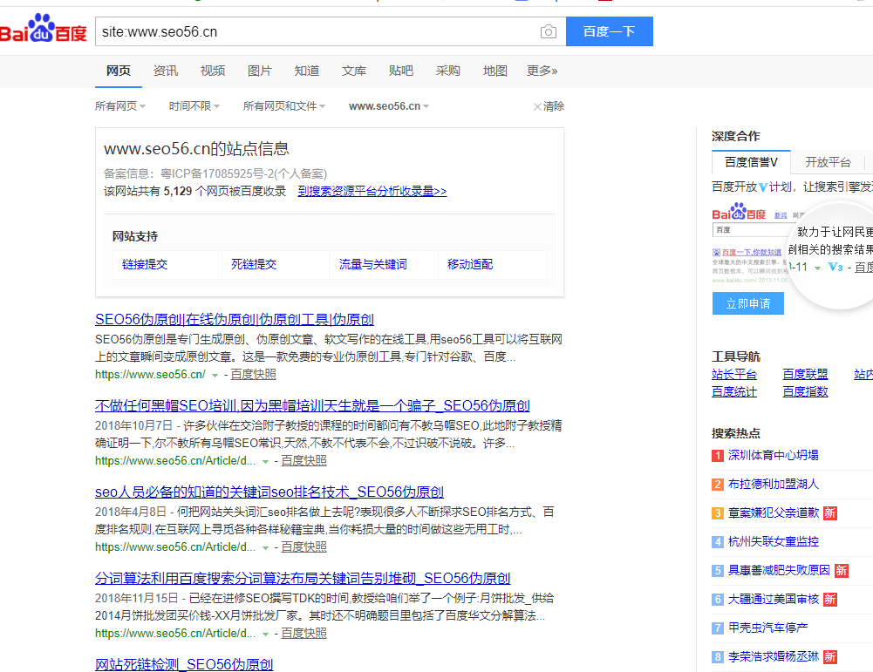This screenshot has height=672, width=873.
Task: Click the 死链提交 link
Action: (x=254, y=264)
